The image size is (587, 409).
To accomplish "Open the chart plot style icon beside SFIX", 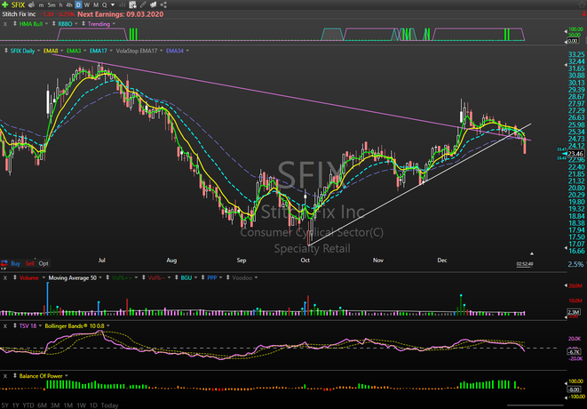I will pos(31,4).
